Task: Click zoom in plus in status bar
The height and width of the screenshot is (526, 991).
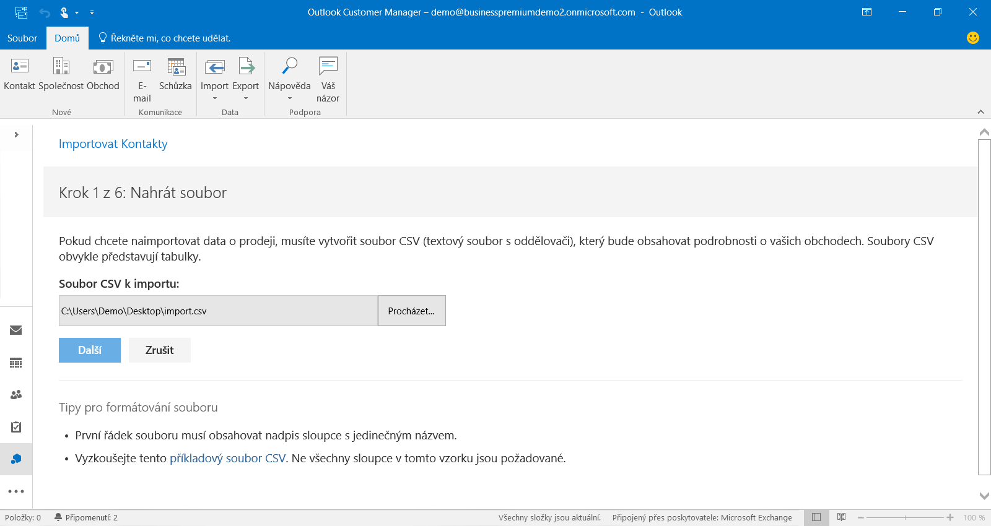Action: [950, 517]
